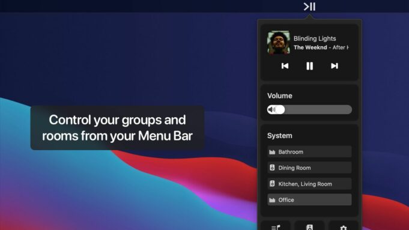Click the Blinding Lights song title
Screen dimensions: 409x230
point(315,38)
